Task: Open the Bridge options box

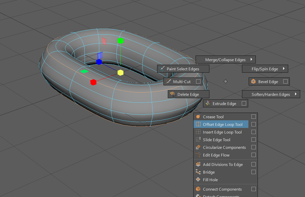Action: [x=253, y=172]
